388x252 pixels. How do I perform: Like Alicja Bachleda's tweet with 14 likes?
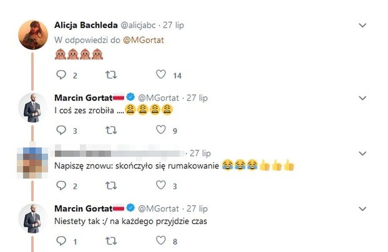161,75
